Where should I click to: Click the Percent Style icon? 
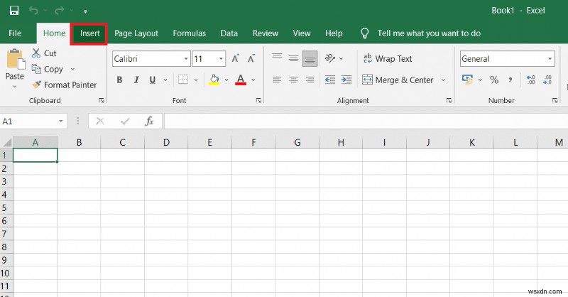click(x=493, y=80)
